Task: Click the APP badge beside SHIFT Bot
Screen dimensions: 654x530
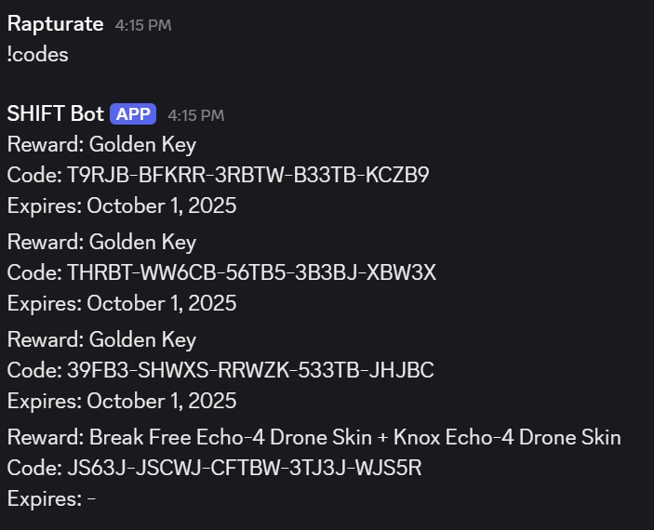Action: [x=133, y=114]
